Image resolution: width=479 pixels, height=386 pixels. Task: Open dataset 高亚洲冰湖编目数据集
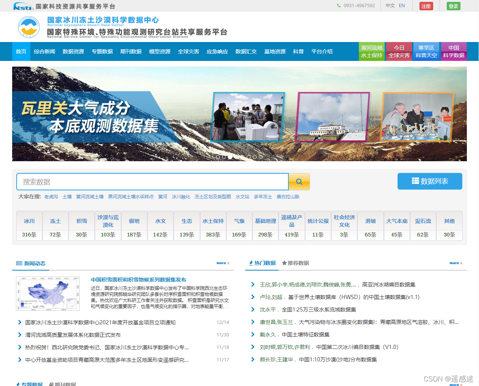[388, 285]
